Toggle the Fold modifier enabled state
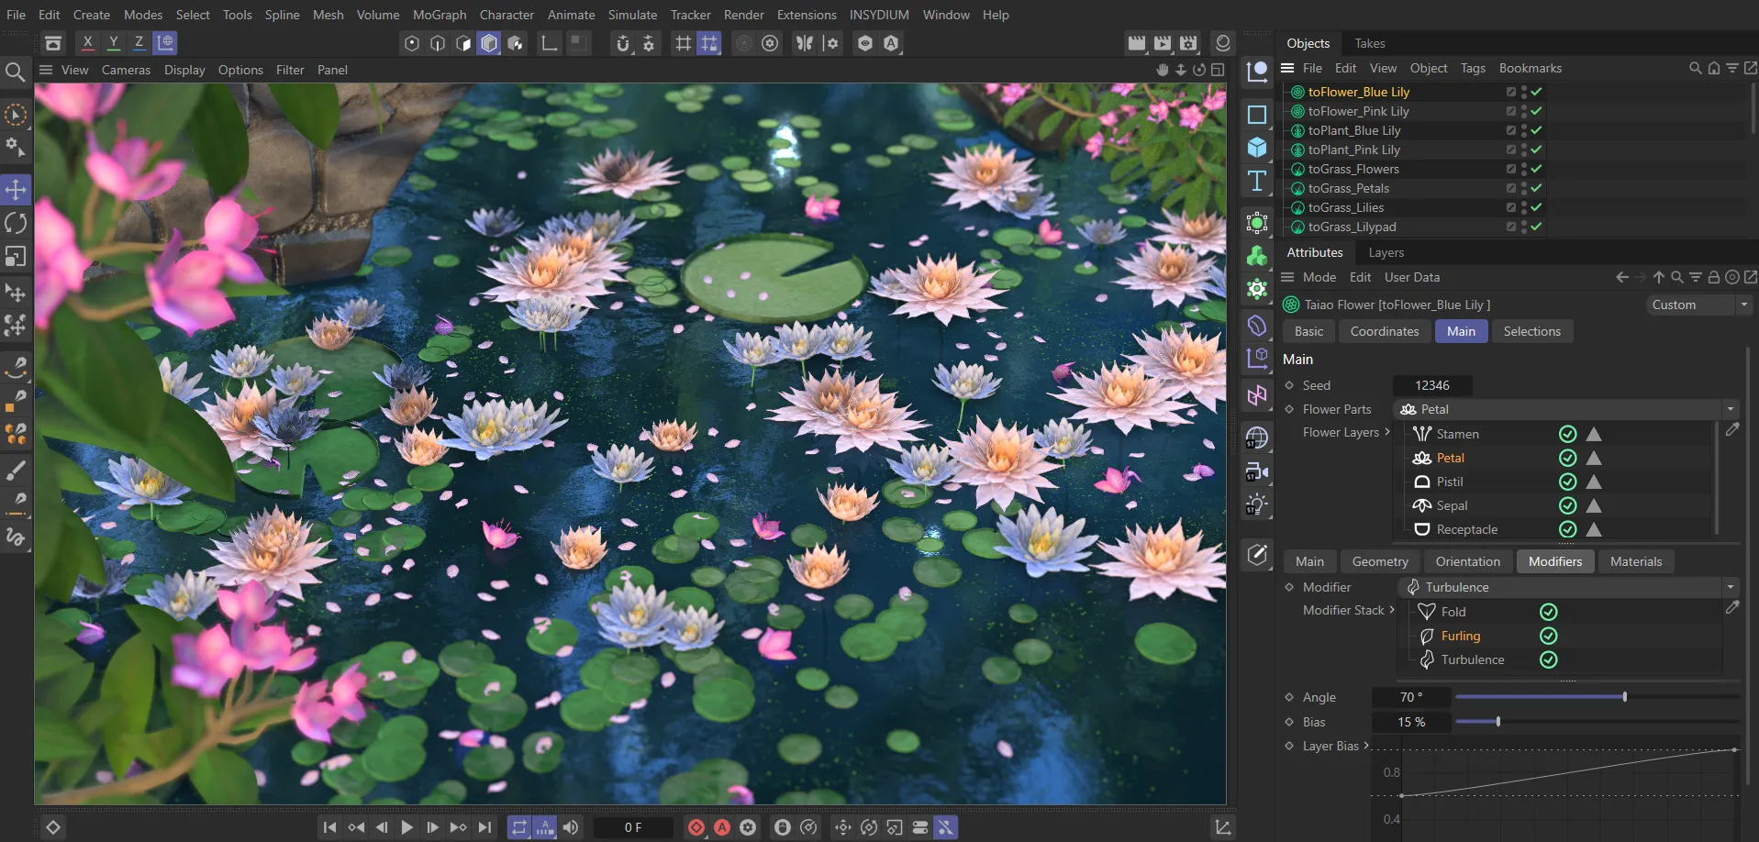The height and width of the screenshot is (842, 1759). click(1548, 611)
